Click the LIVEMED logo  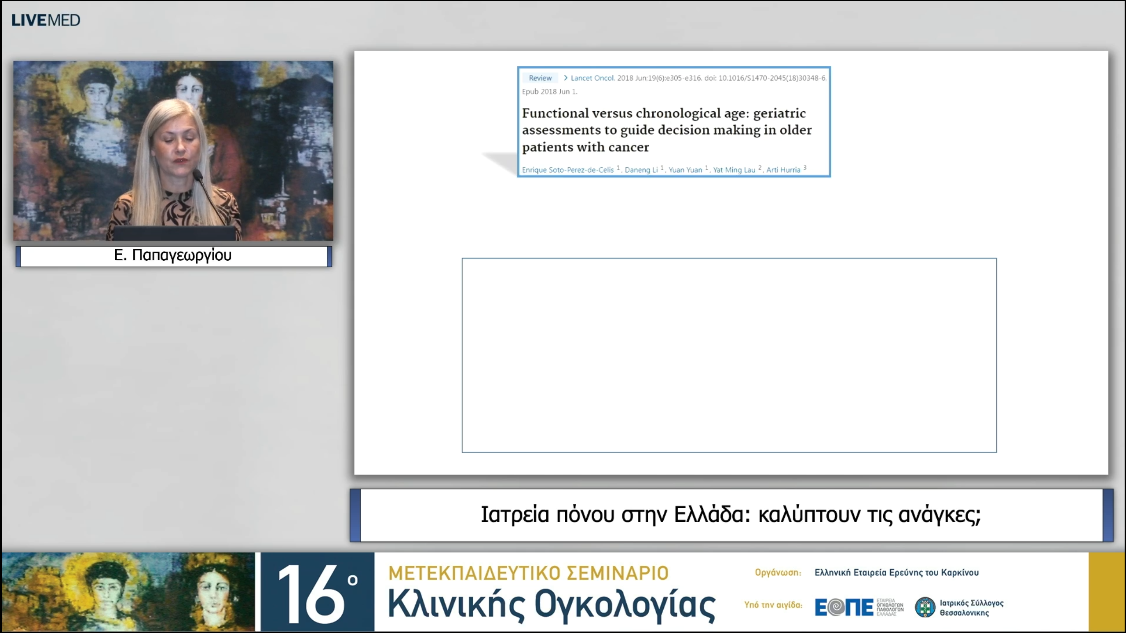coord(46,20)
